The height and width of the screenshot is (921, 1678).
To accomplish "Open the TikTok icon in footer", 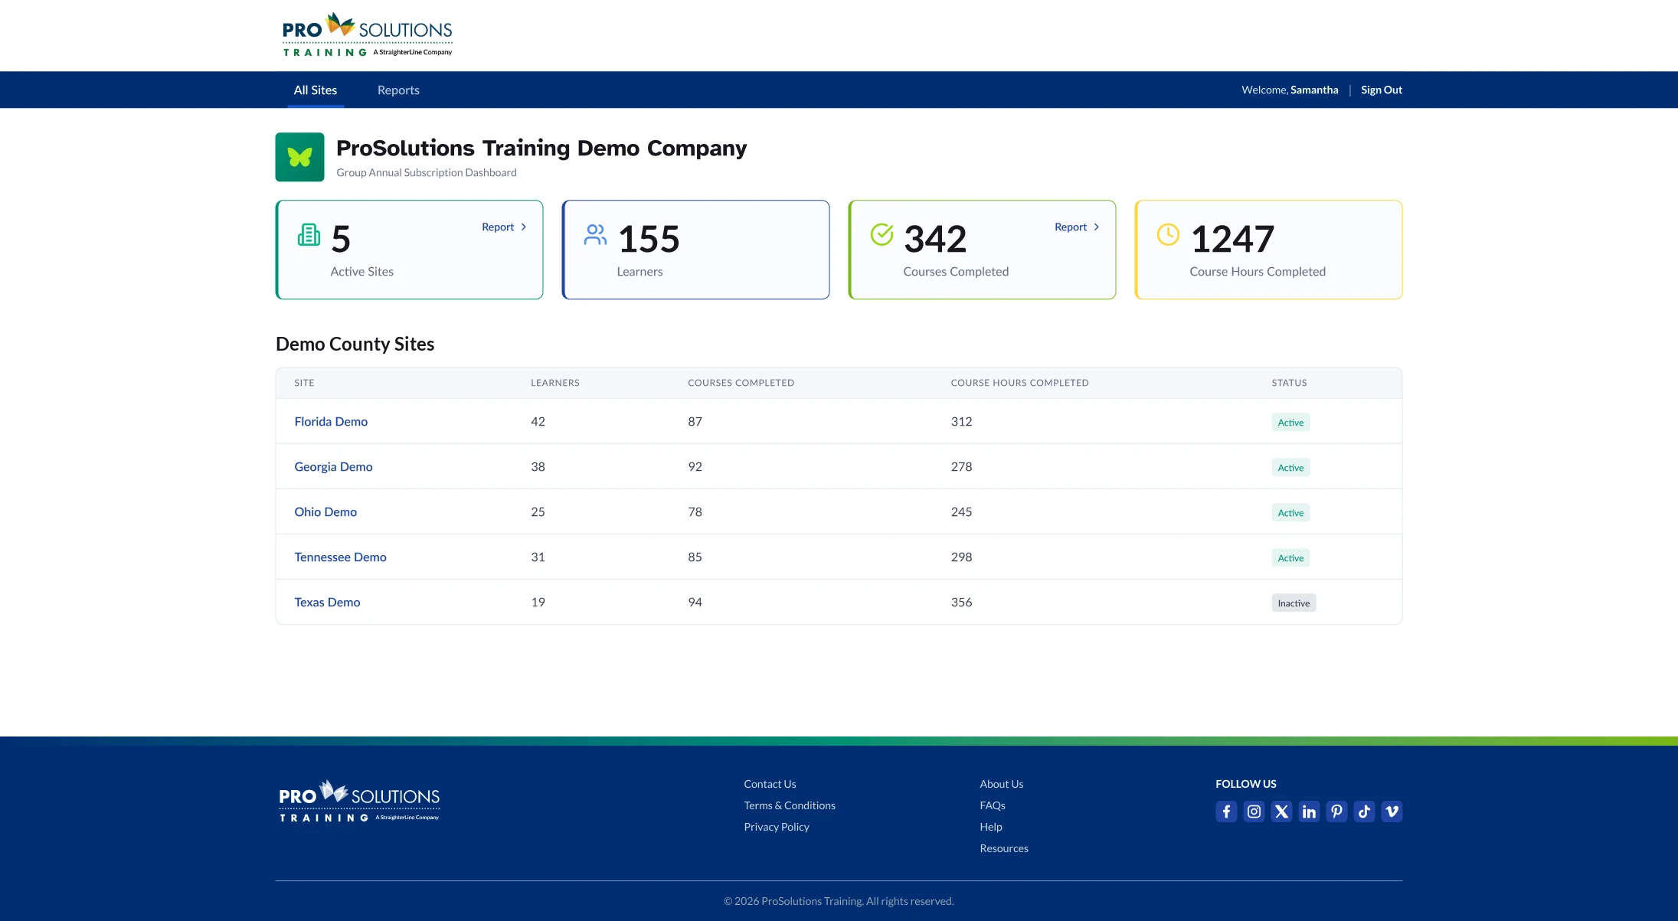I will point(1364,812).
